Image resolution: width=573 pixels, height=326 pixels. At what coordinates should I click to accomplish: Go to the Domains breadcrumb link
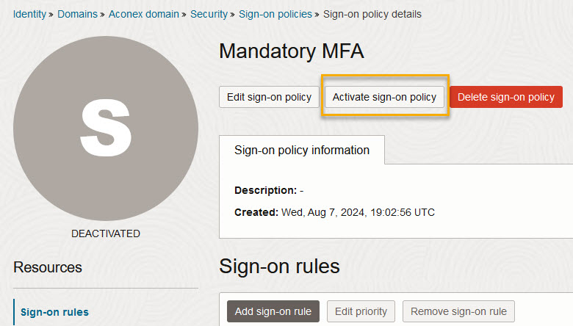coord(77,14)
